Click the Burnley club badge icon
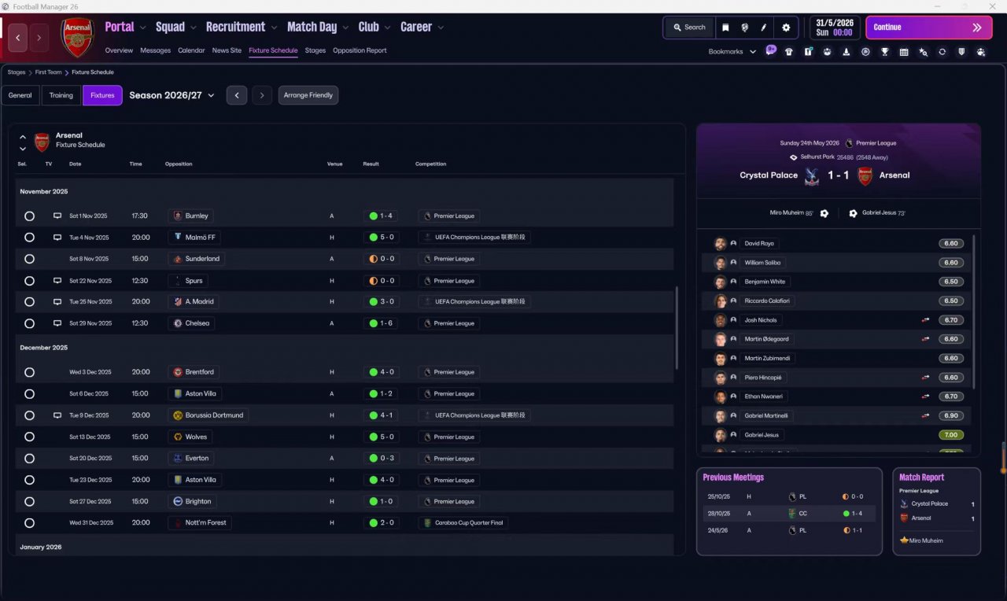This screenshot has width=1007, height=601. 178,216
